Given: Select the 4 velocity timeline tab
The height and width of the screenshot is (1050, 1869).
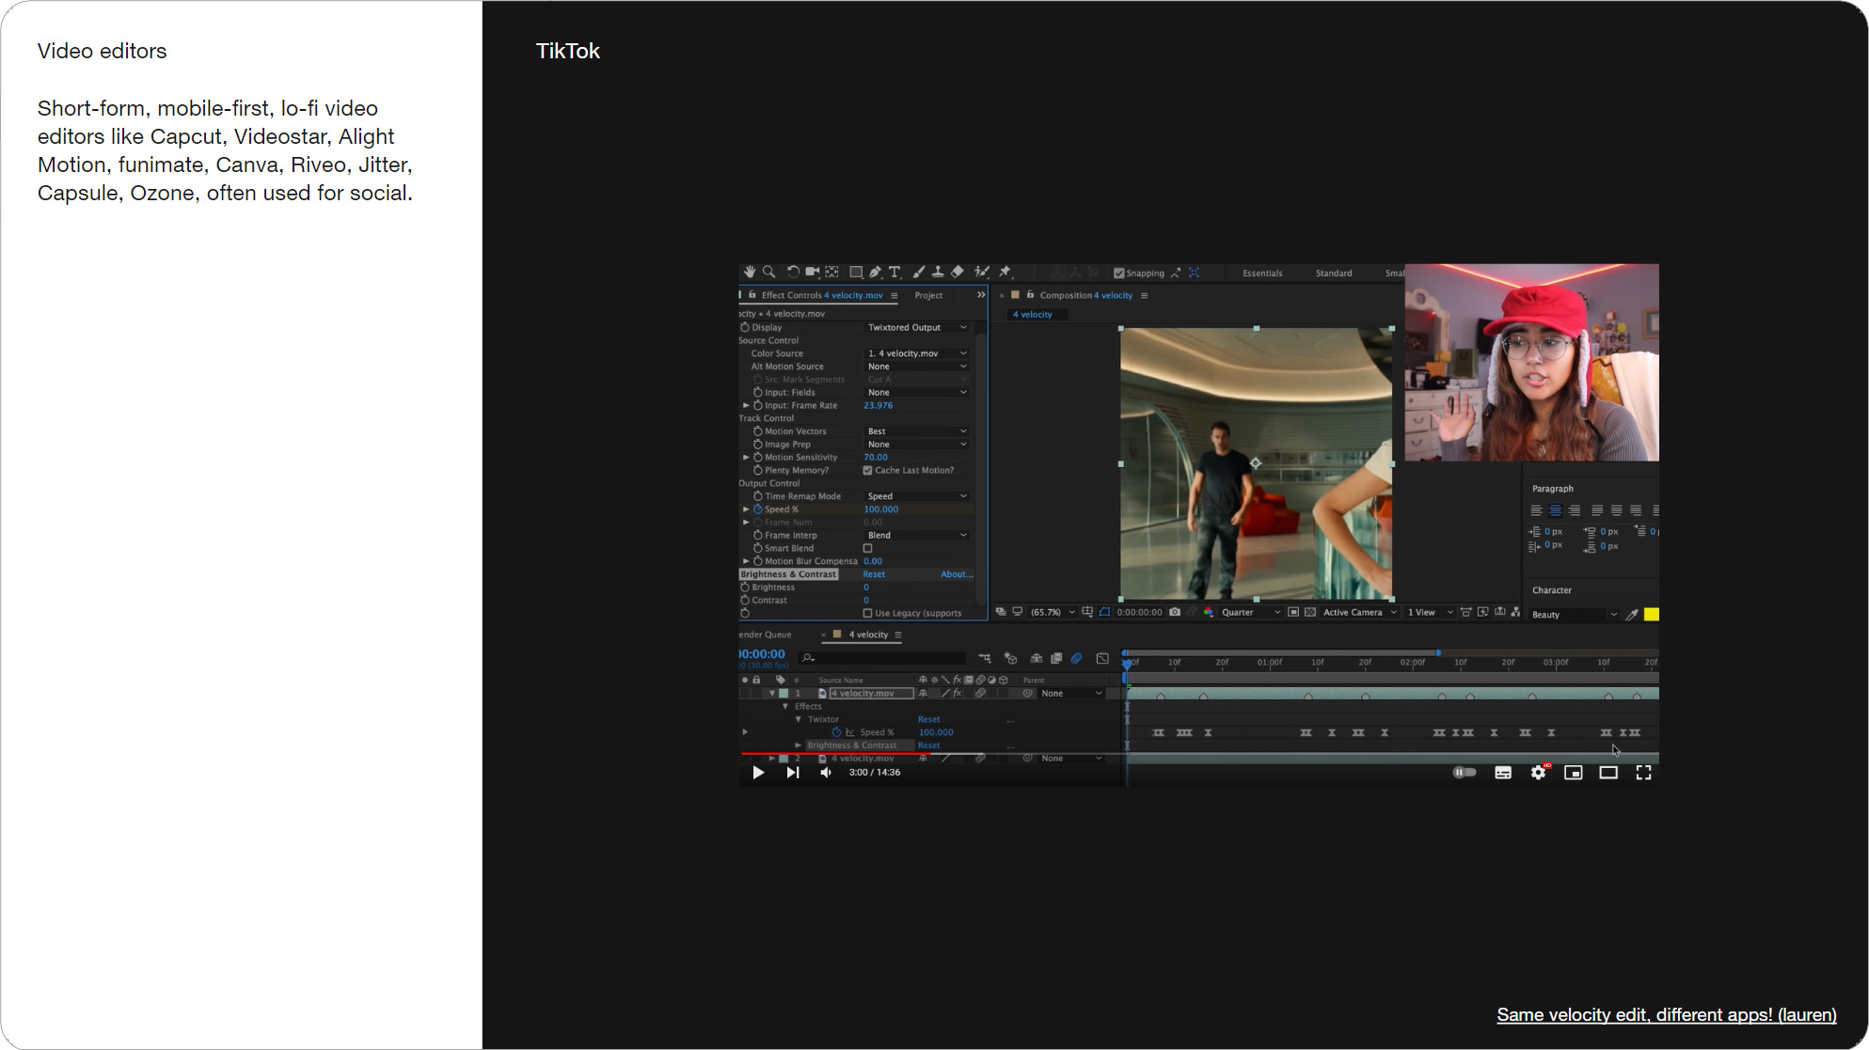Looking at the screenshot, I should tap(868, 635).
